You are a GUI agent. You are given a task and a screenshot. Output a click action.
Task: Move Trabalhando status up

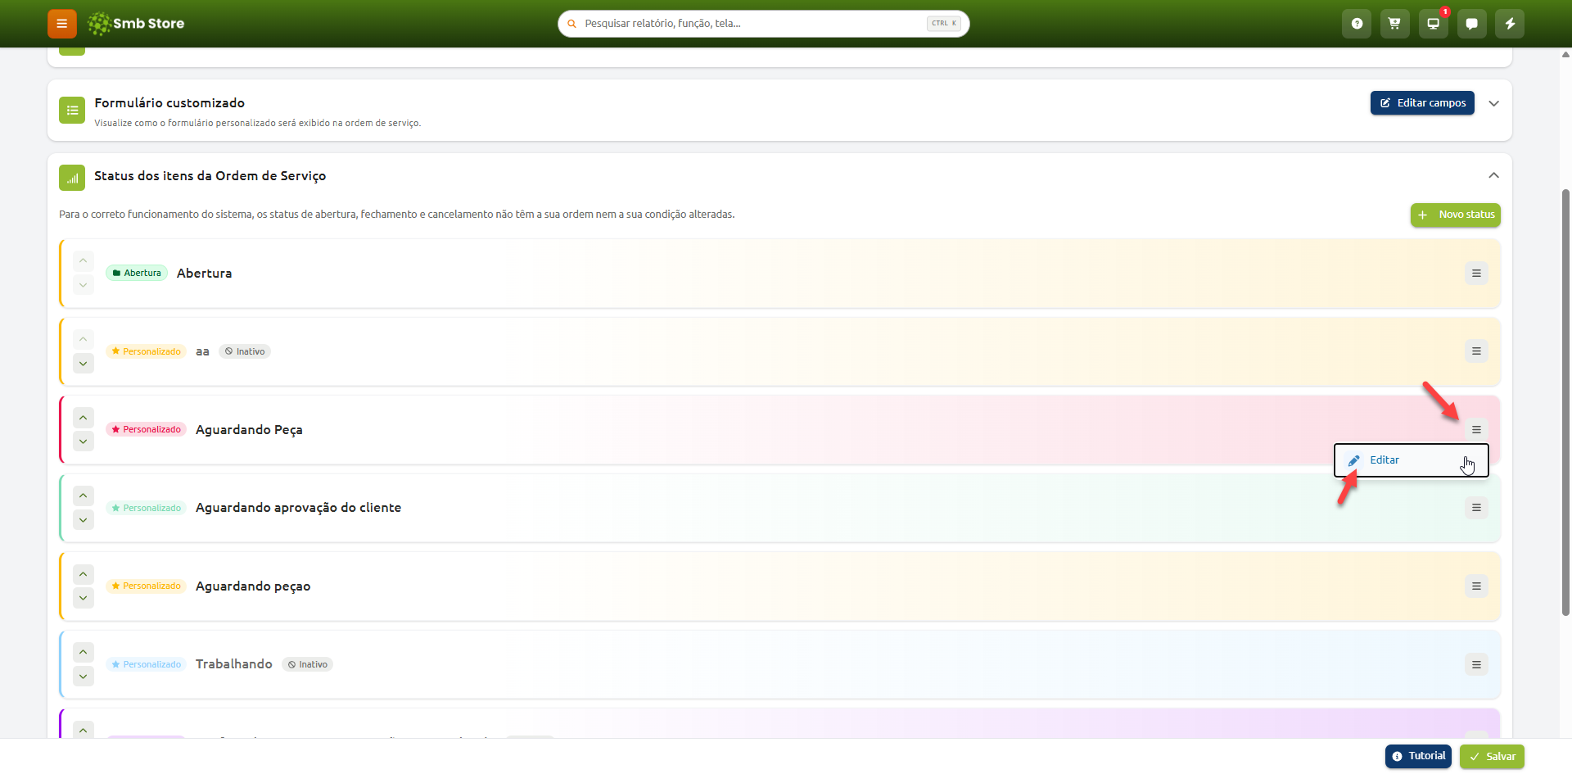click(84, 652)
